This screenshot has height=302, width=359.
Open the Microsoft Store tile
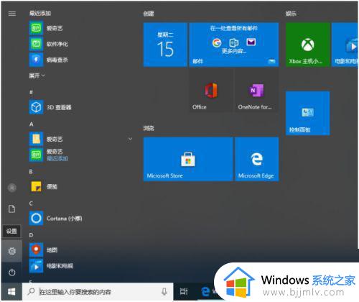click(188, 159)
